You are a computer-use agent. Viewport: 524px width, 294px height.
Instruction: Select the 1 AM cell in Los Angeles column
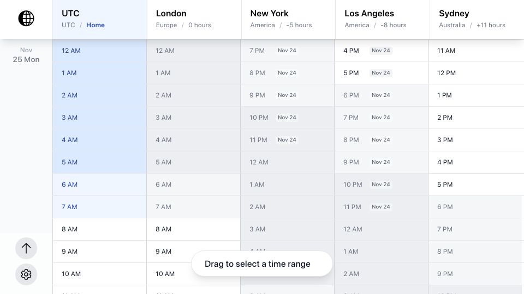(x=382, y=252)
